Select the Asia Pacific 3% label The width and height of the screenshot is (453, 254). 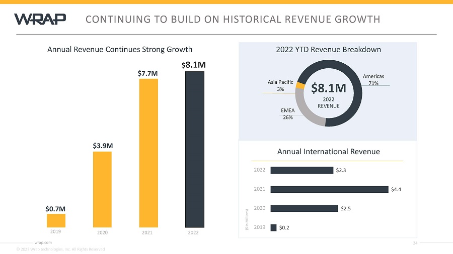(280, 85)
